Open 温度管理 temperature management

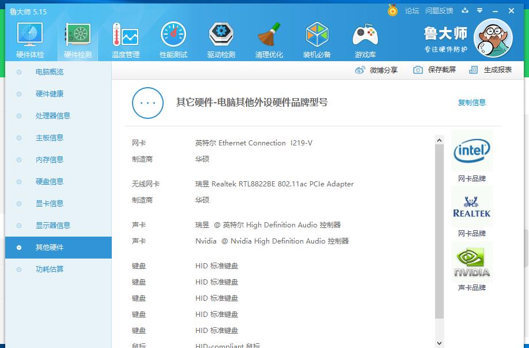point(125,40)
